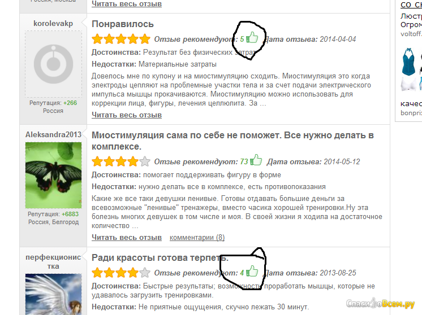Click thumbs-up icon next to 73 recommendations

pos(256,160)
